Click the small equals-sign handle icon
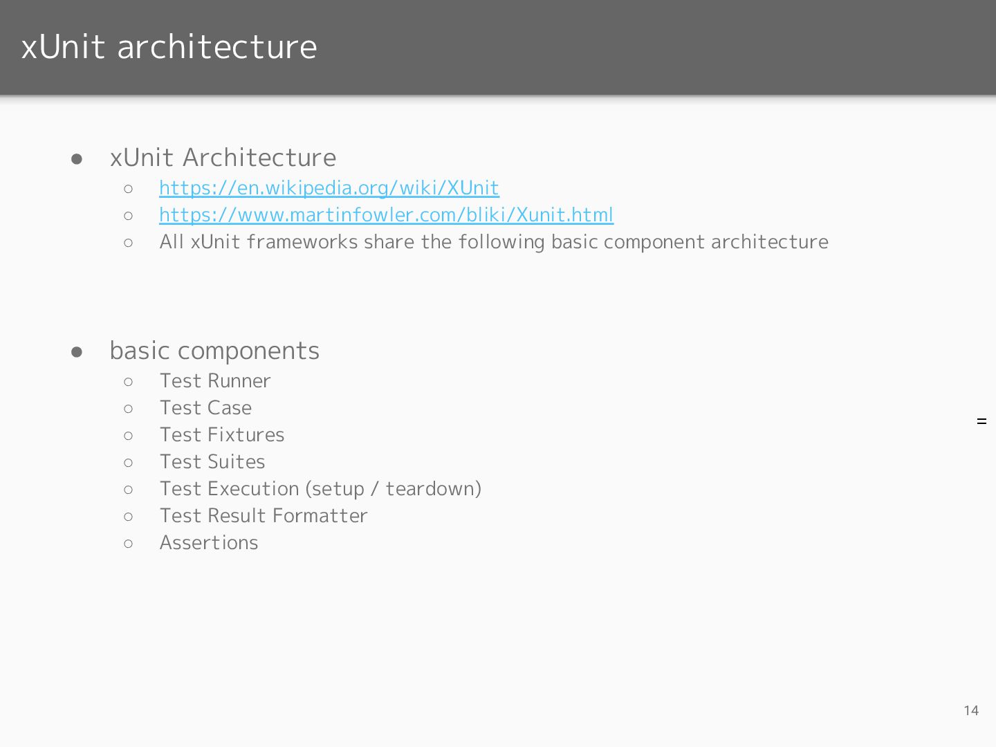 pyautogui.click(x=981, y=421)
